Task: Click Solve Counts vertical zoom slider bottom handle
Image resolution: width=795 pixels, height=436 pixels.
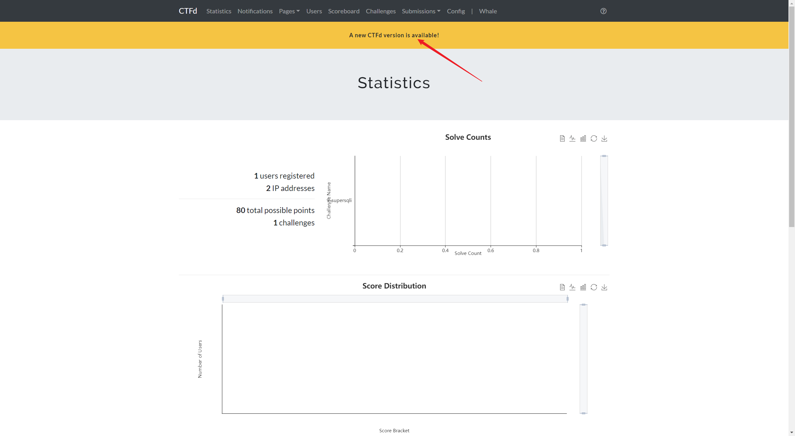Action: [604, 245]
